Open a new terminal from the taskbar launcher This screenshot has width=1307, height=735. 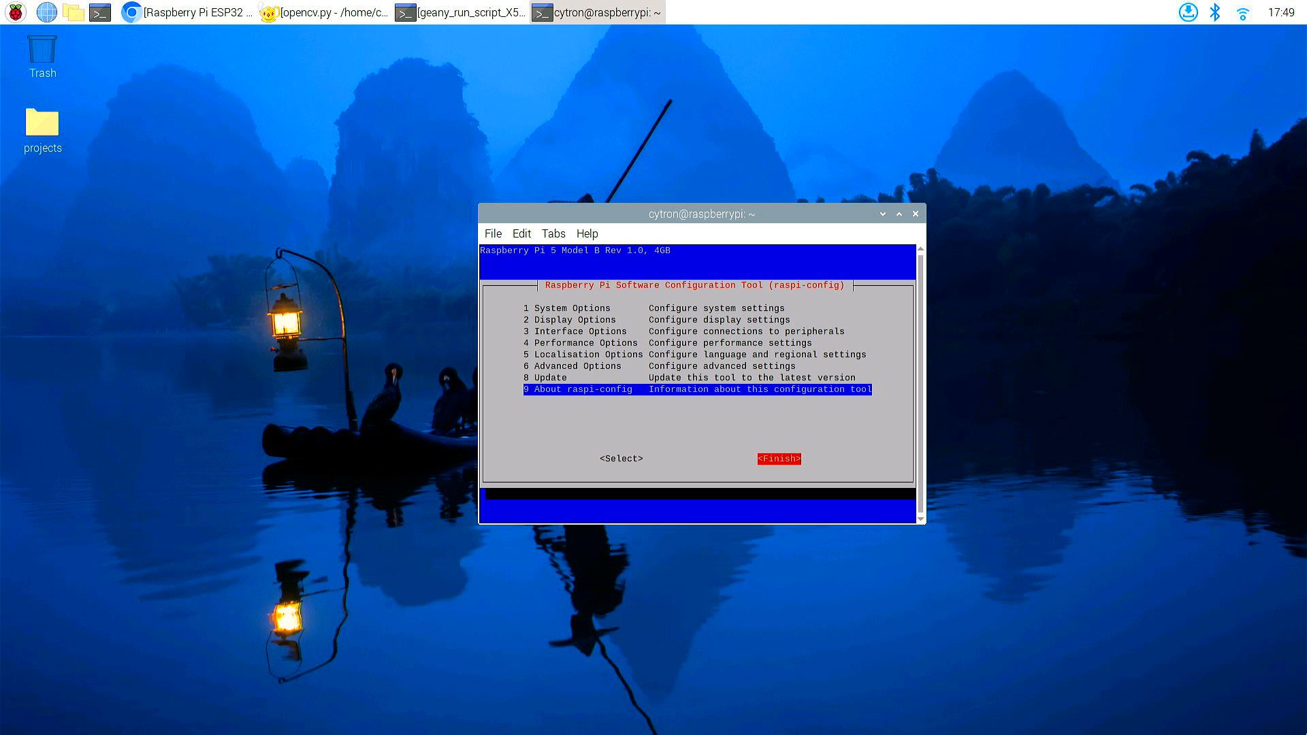[x=101, y=12]
